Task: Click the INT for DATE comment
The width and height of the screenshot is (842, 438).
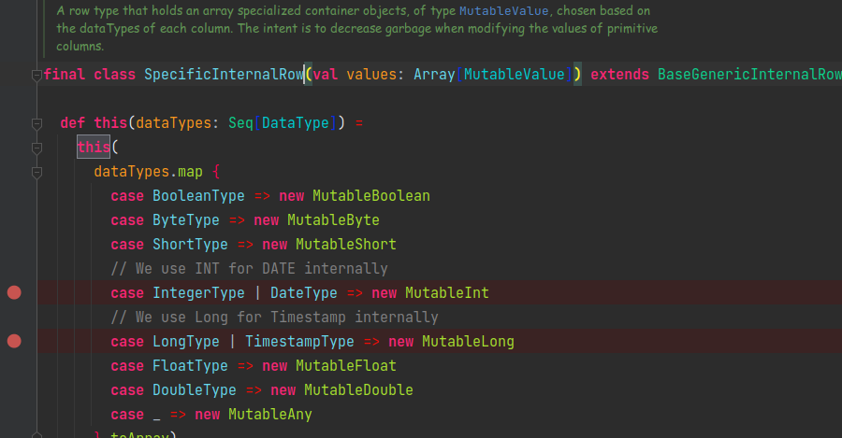Action: (249, 268)
